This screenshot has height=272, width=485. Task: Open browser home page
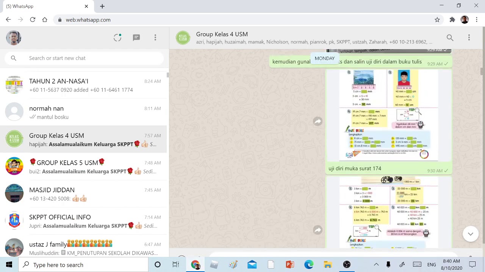(45, 20)
